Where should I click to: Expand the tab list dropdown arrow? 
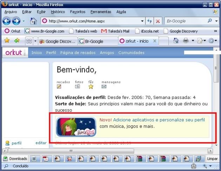coord(35,41)
